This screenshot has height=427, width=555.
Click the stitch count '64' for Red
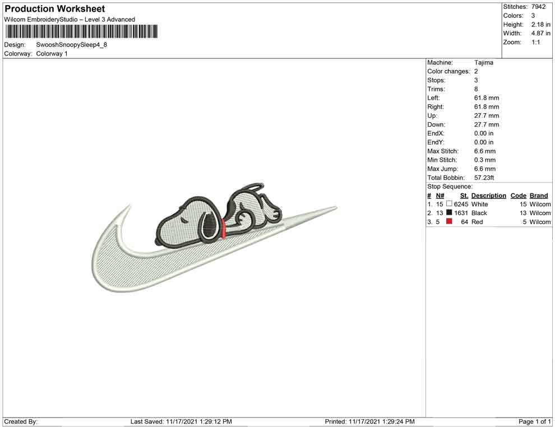(464, 222)
